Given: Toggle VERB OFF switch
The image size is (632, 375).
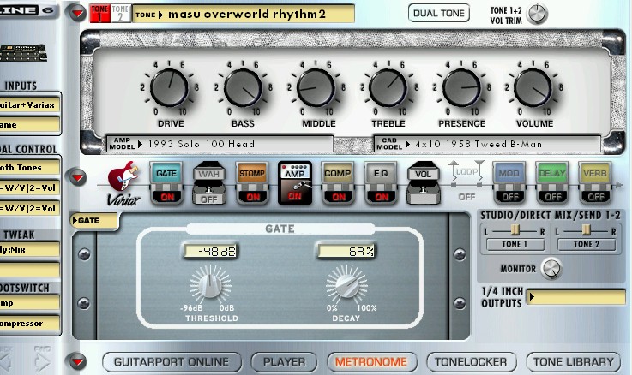Looking at the screenshot, I should click(595, 197).
